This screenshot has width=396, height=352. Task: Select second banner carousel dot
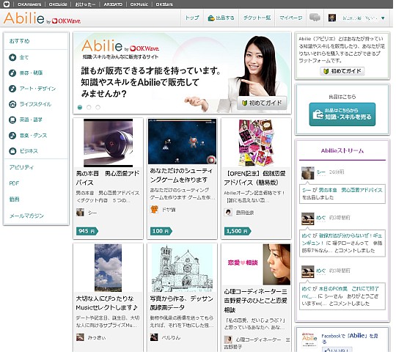click(x=89, y=107)
